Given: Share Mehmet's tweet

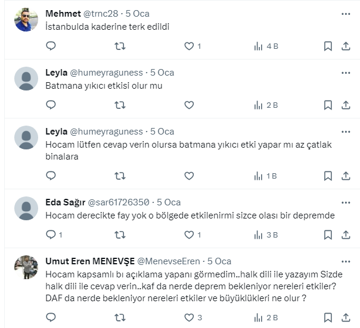Looking at the screenshot, I should pyautogui.click(x=346, y=46).
